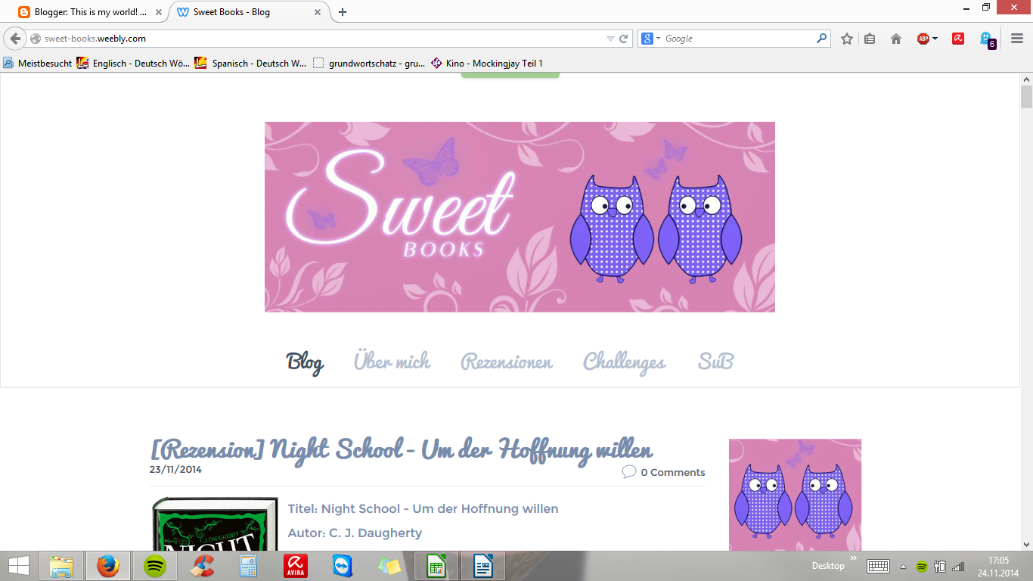Open the Blog navigation item

coord(305,362)
